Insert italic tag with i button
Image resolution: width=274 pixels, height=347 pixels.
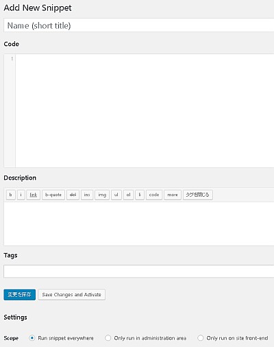point(21,195)
